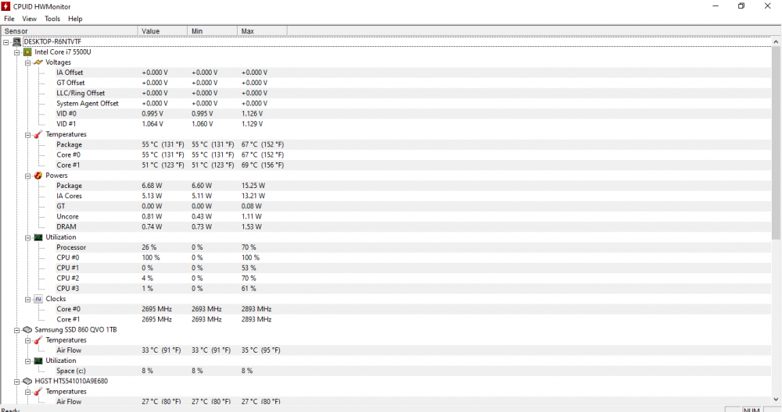Image resolution: width=782 pixels, height=412 pixels.
Task: Click the 1.126 V VID #0 max value
Action: coord(253,113)
